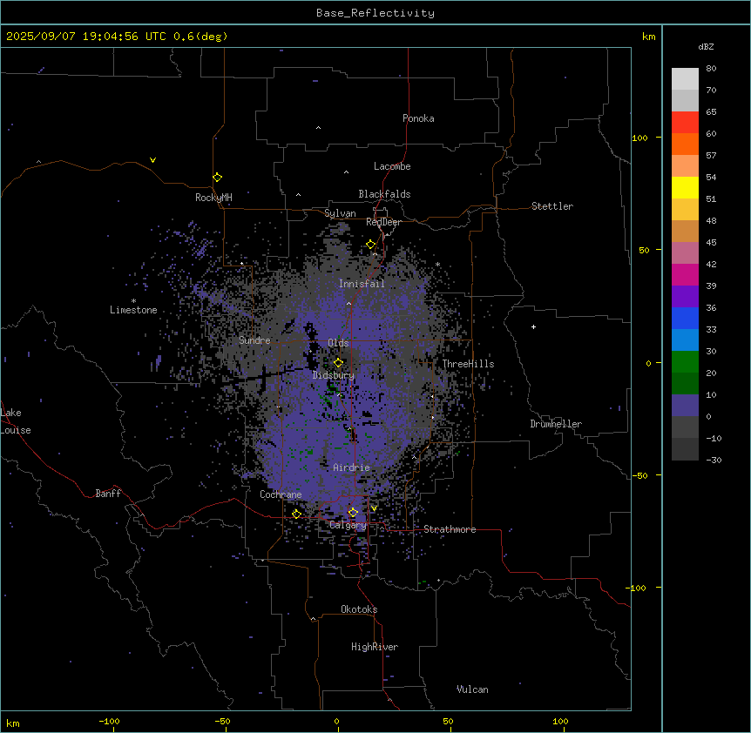Click the dBZ legend heading
The height and width of the screenshot is (733, 751).
[706, 46]
